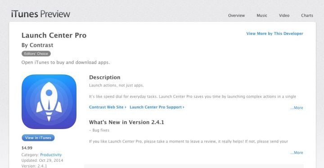Click the Launch Center Pro rocket app icon
Image resolution: width=324 pixels, height=168 pixels.
49,102
